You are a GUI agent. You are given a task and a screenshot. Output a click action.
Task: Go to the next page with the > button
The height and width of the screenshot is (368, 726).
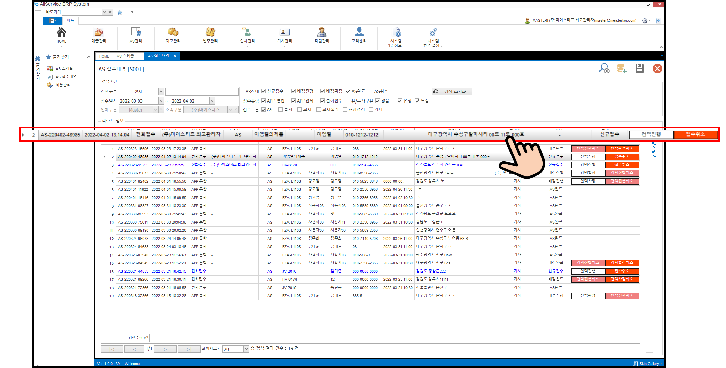[x=165, y=349]
